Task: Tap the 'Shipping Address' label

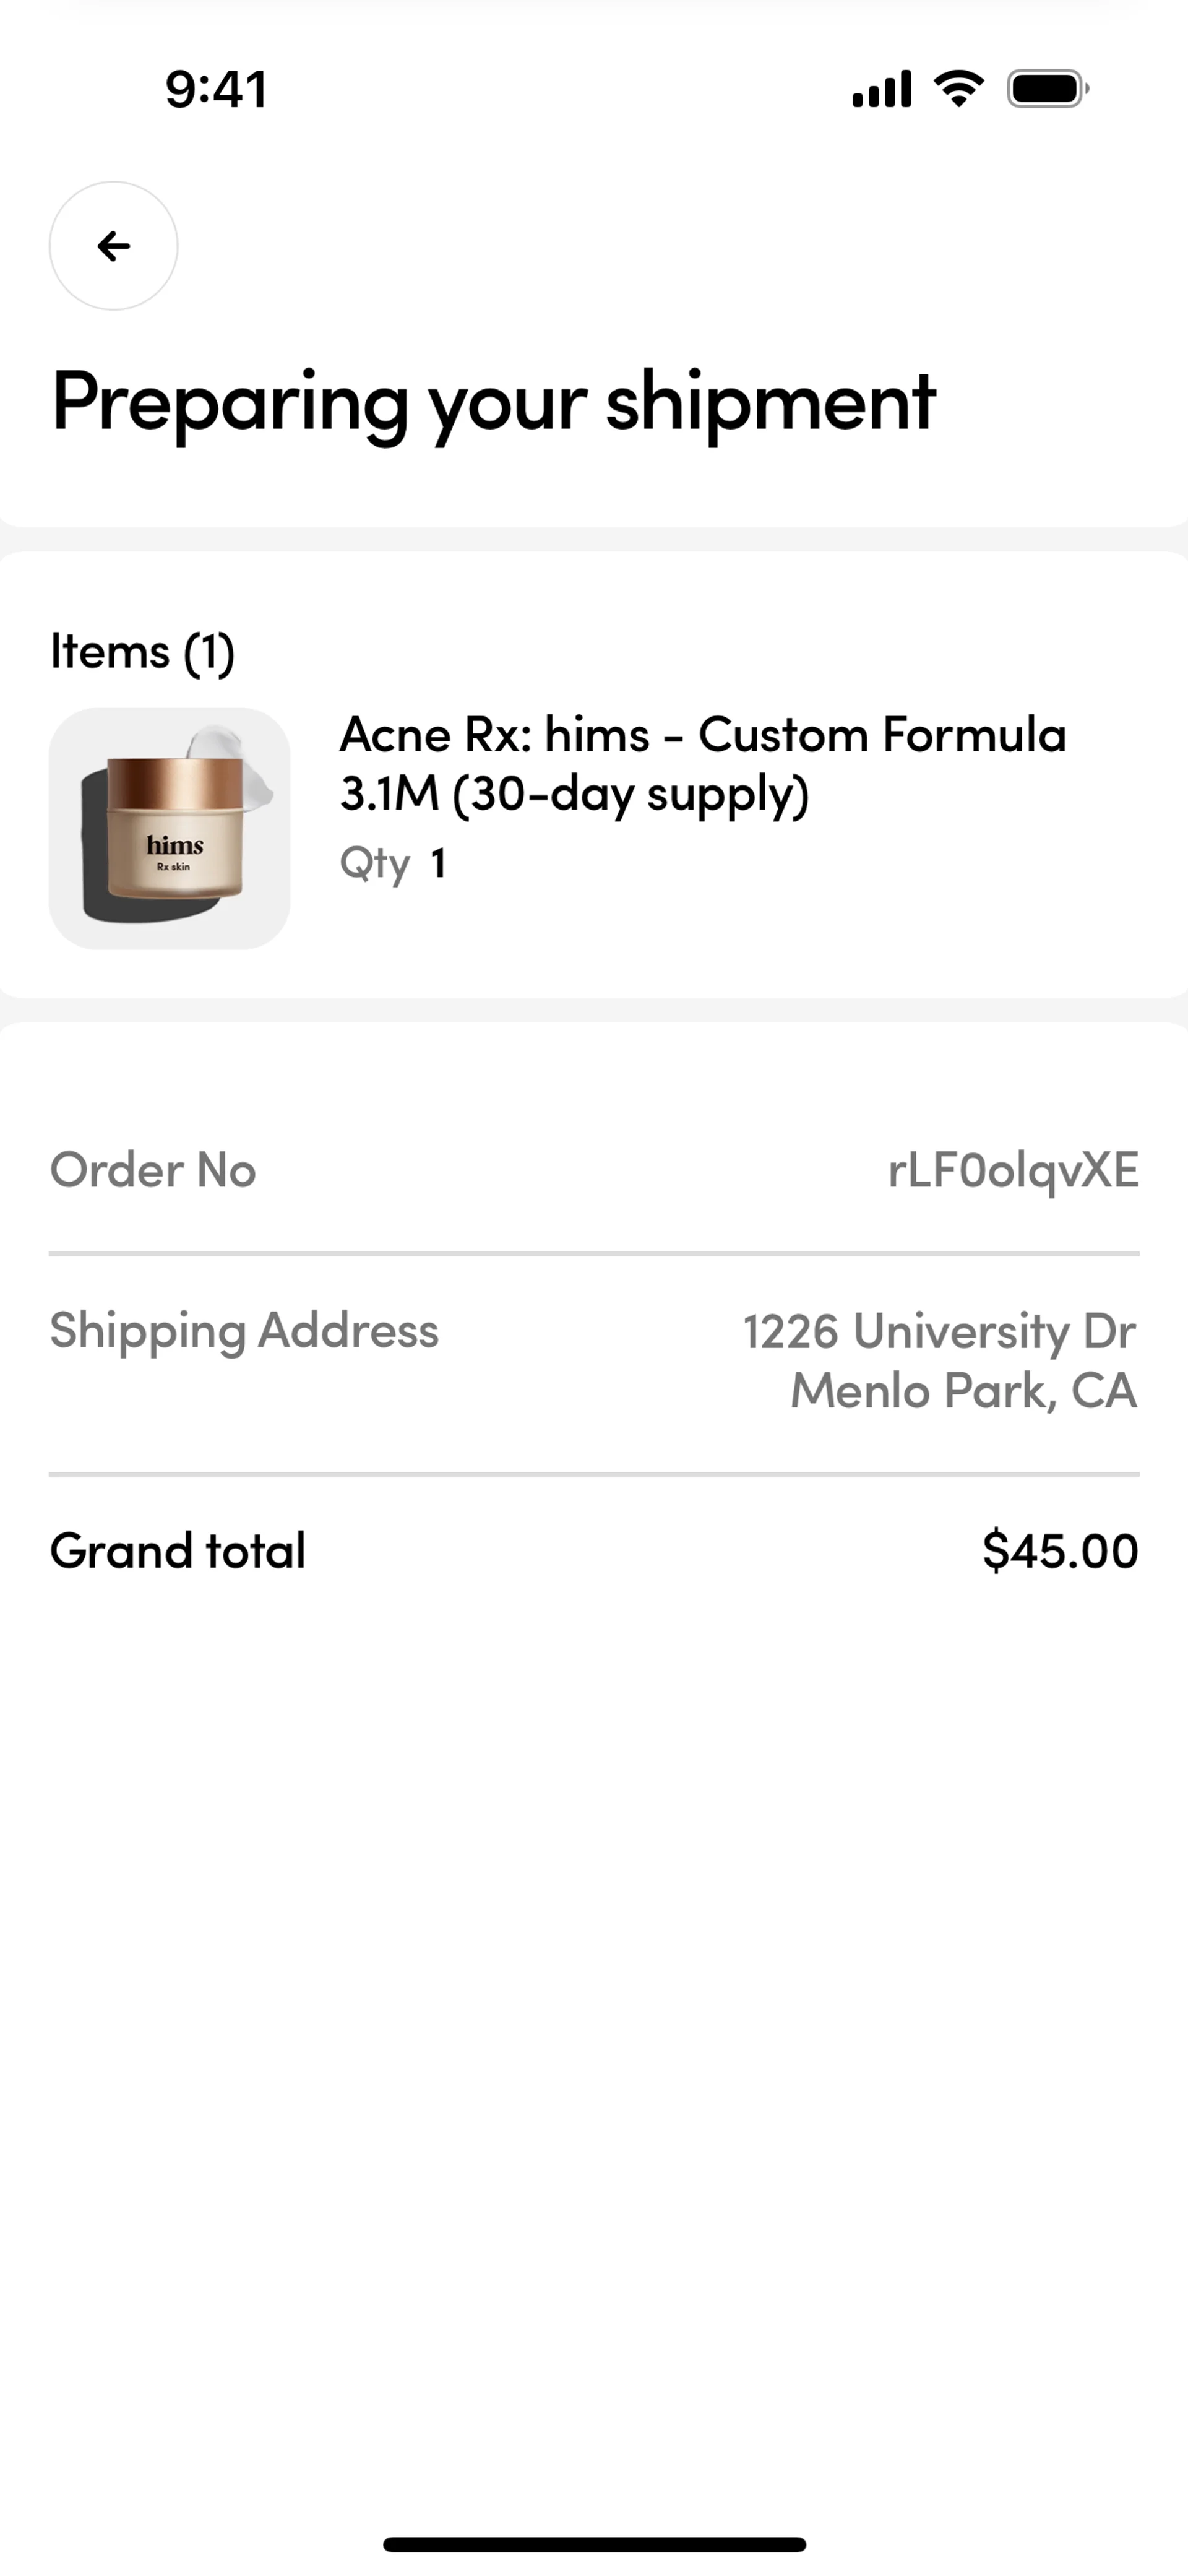Action: pos(244,1330)
